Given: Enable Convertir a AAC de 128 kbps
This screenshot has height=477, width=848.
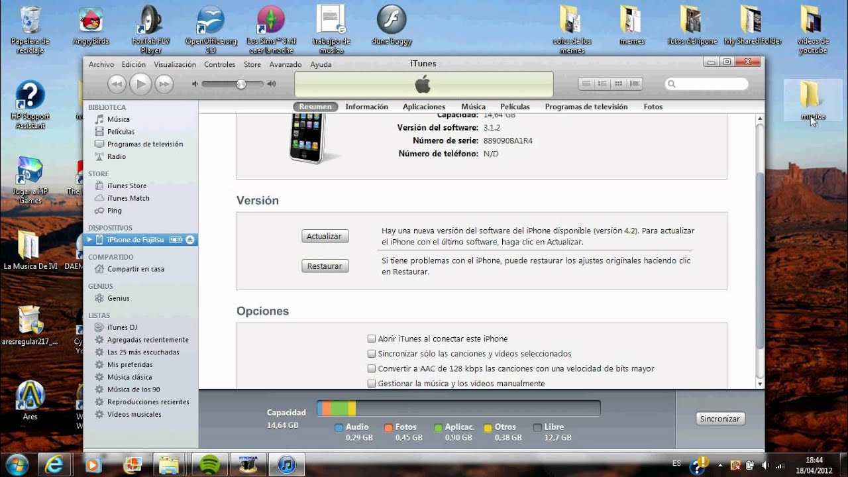Looking at the screenshot, I should point(372,368).
